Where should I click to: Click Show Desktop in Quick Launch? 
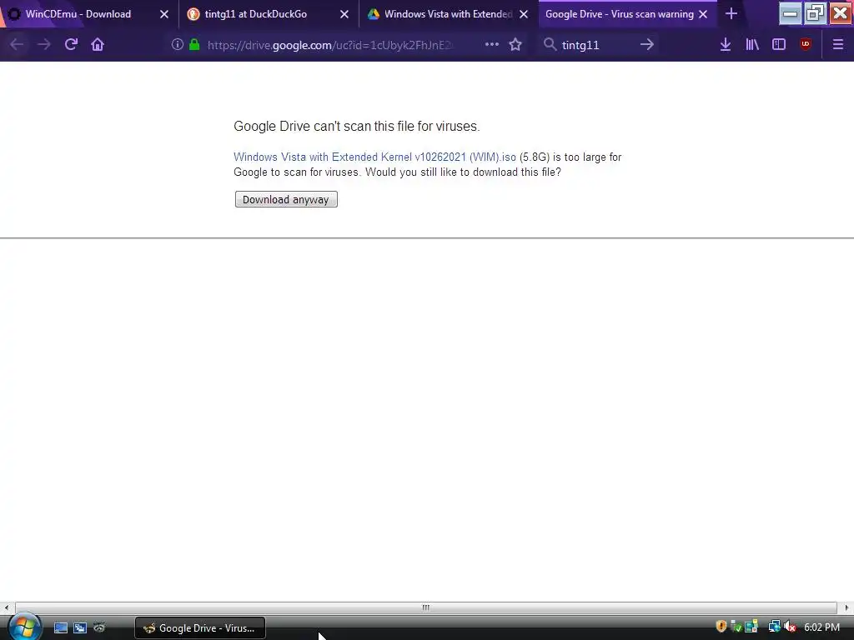[x=61, y=628]
